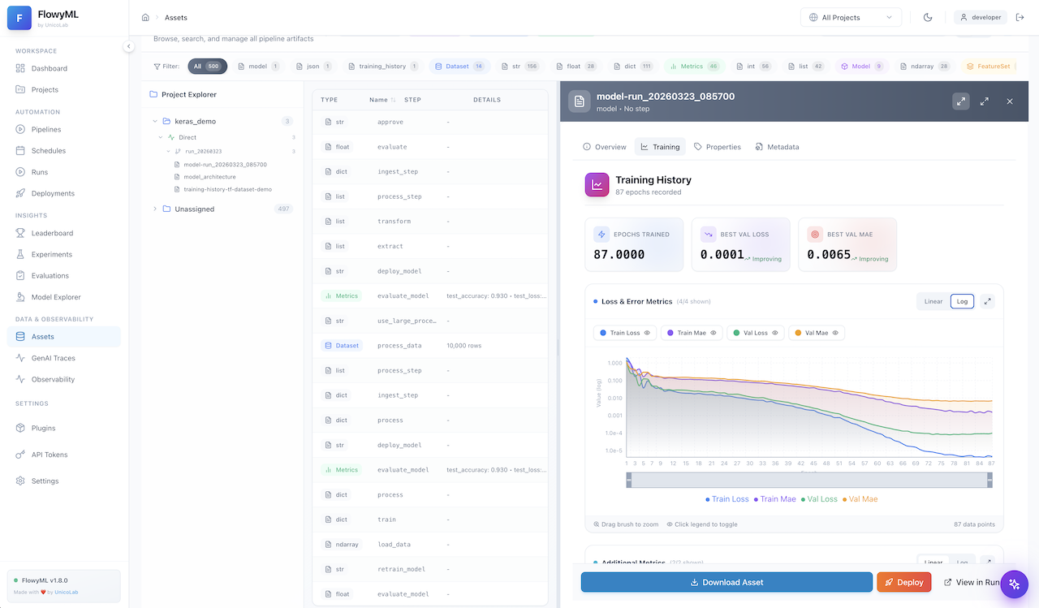Collapse the keras_demo project folder
This screenshot has width=1039, height=608.
[155, 121]
